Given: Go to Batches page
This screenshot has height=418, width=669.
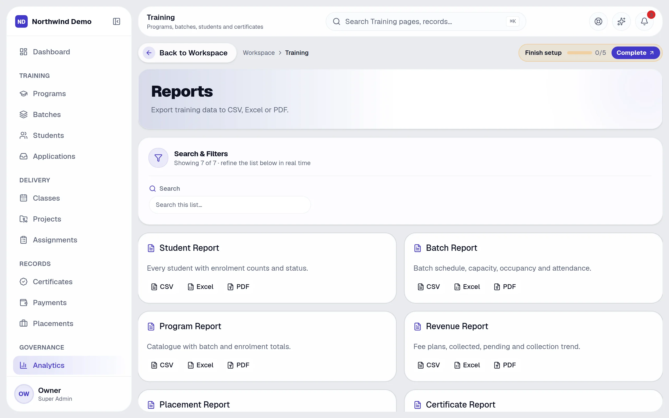Looking at the screenshot, I should click(69, 114).
